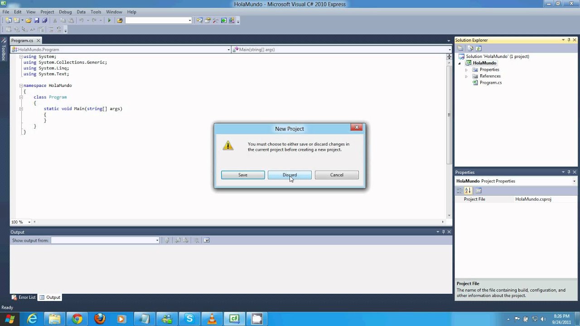Click Cancel in New Project dialog

click(337, 175)
